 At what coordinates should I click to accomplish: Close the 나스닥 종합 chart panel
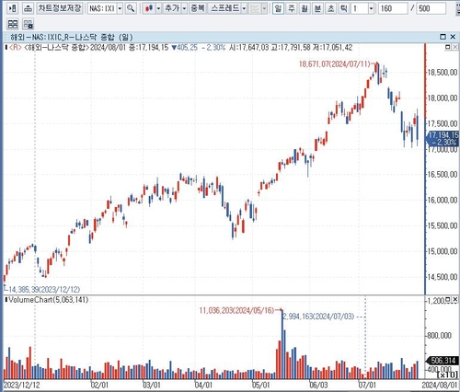453,37
